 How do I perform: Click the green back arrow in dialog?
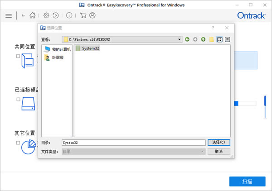point(187,39)
